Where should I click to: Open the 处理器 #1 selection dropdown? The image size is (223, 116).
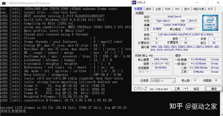click(x=163, y=81)
